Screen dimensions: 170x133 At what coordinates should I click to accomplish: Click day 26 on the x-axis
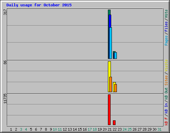click(x=134, y=129)
